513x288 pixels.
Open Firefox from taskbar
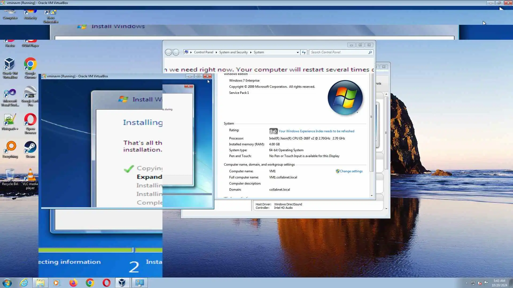(73, 283)
